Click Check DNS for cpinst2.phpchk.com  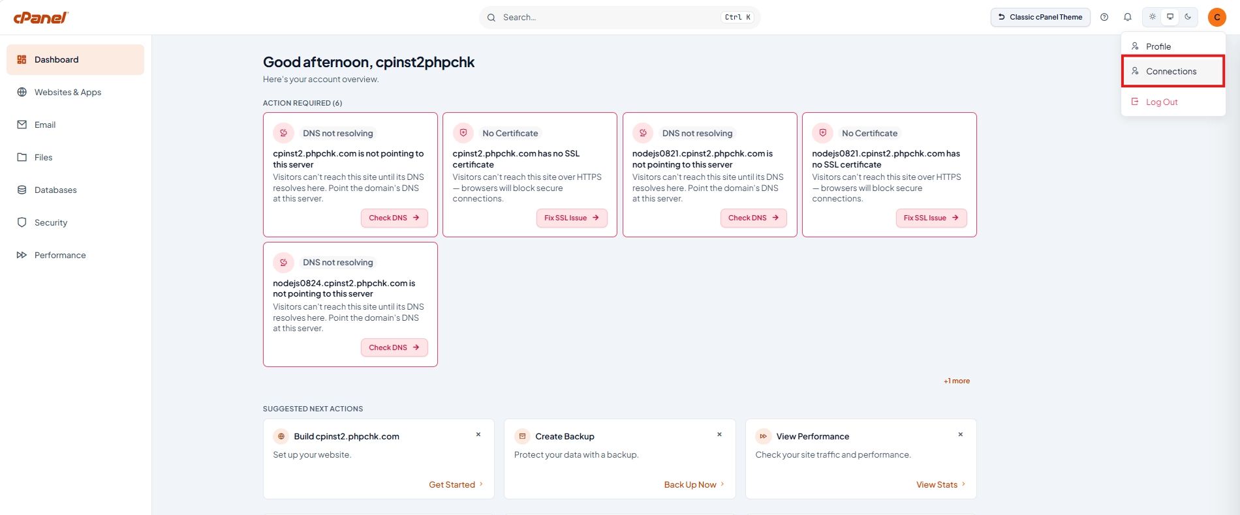[394, 218]
